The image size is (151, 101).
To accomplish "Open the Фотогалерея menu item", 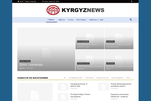I will point(81,20).
